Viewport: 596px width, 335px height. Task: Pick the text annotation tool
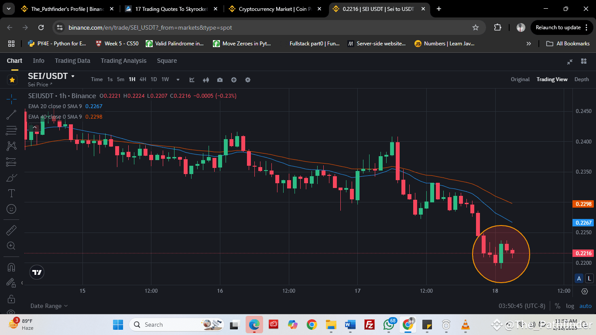12,193
